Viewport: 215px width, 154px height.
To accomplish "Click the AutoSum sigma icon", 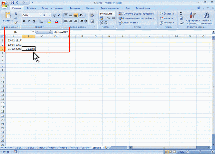I will coord(181,13).
